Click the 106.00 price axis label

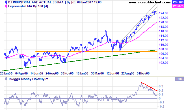(163, 54)
